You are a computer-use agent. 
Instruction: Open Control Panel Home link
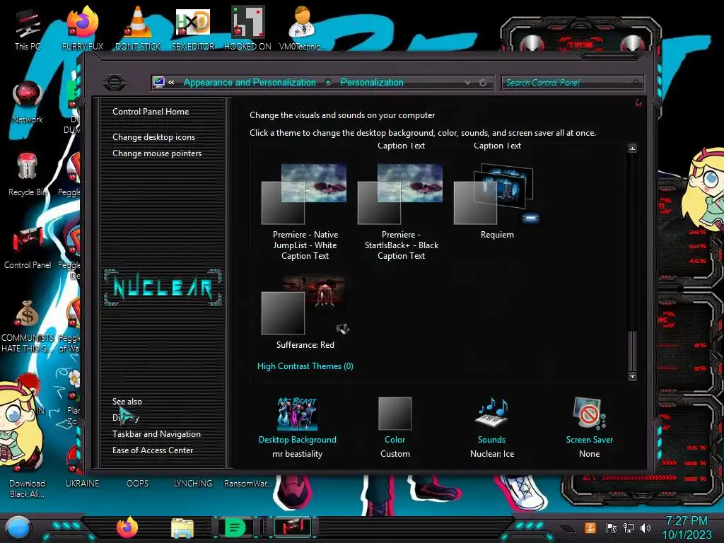coord(151,111)
